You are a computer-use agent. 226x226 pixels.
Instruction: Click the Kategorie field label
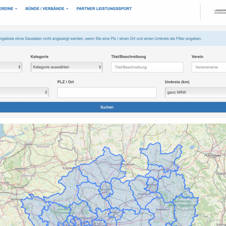39,56
